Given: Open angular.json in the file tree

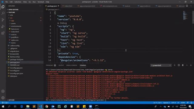Looking at the screenshot, I should click(x=15, y=51).
